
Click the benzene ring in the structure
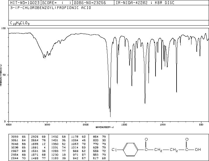[131, 150]
